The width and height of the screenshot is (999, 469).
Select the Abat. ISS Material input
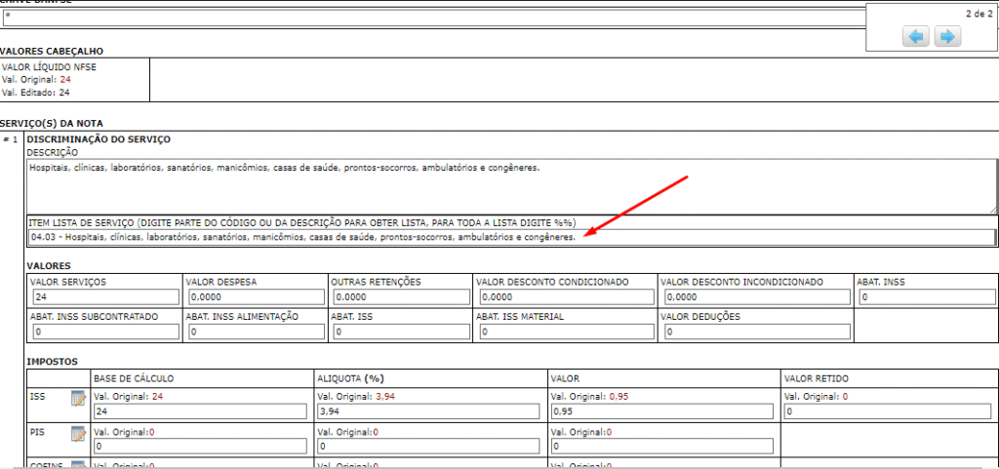tap(564, 332)
